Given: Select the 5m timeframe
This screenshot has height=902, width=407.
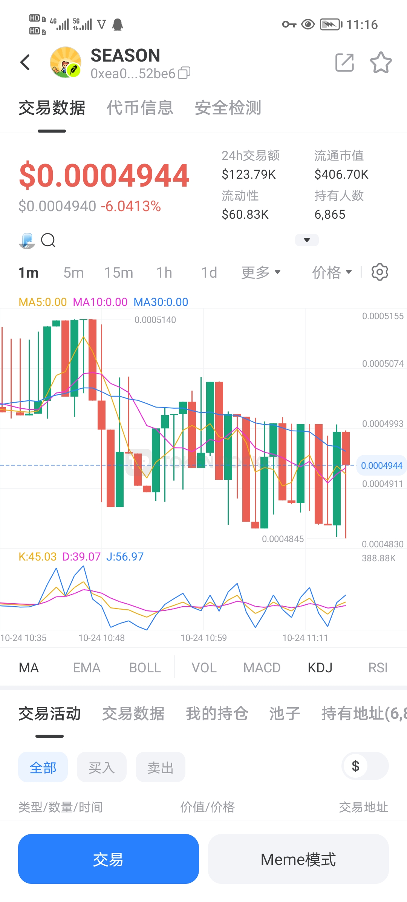Looking at the screenshot, I should (x=73, y=272).
